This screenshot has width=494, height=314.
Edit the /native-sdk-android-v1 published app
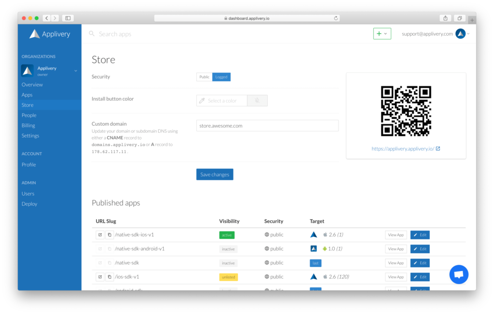tap(420, 249)
